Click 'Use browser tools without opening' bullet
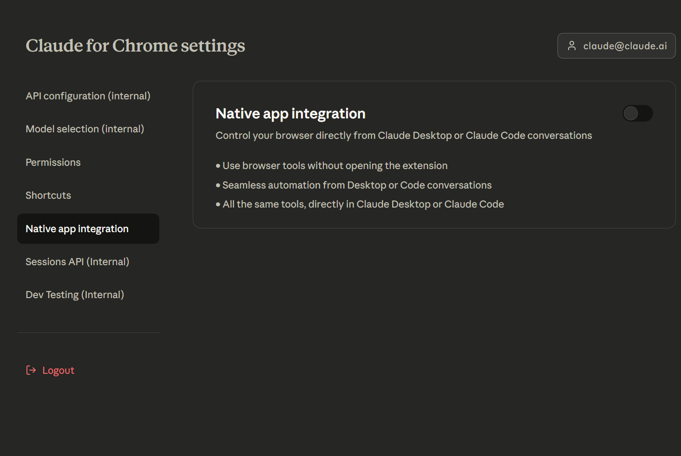Screen dimensions: 681x456 [x=334, y=166]
